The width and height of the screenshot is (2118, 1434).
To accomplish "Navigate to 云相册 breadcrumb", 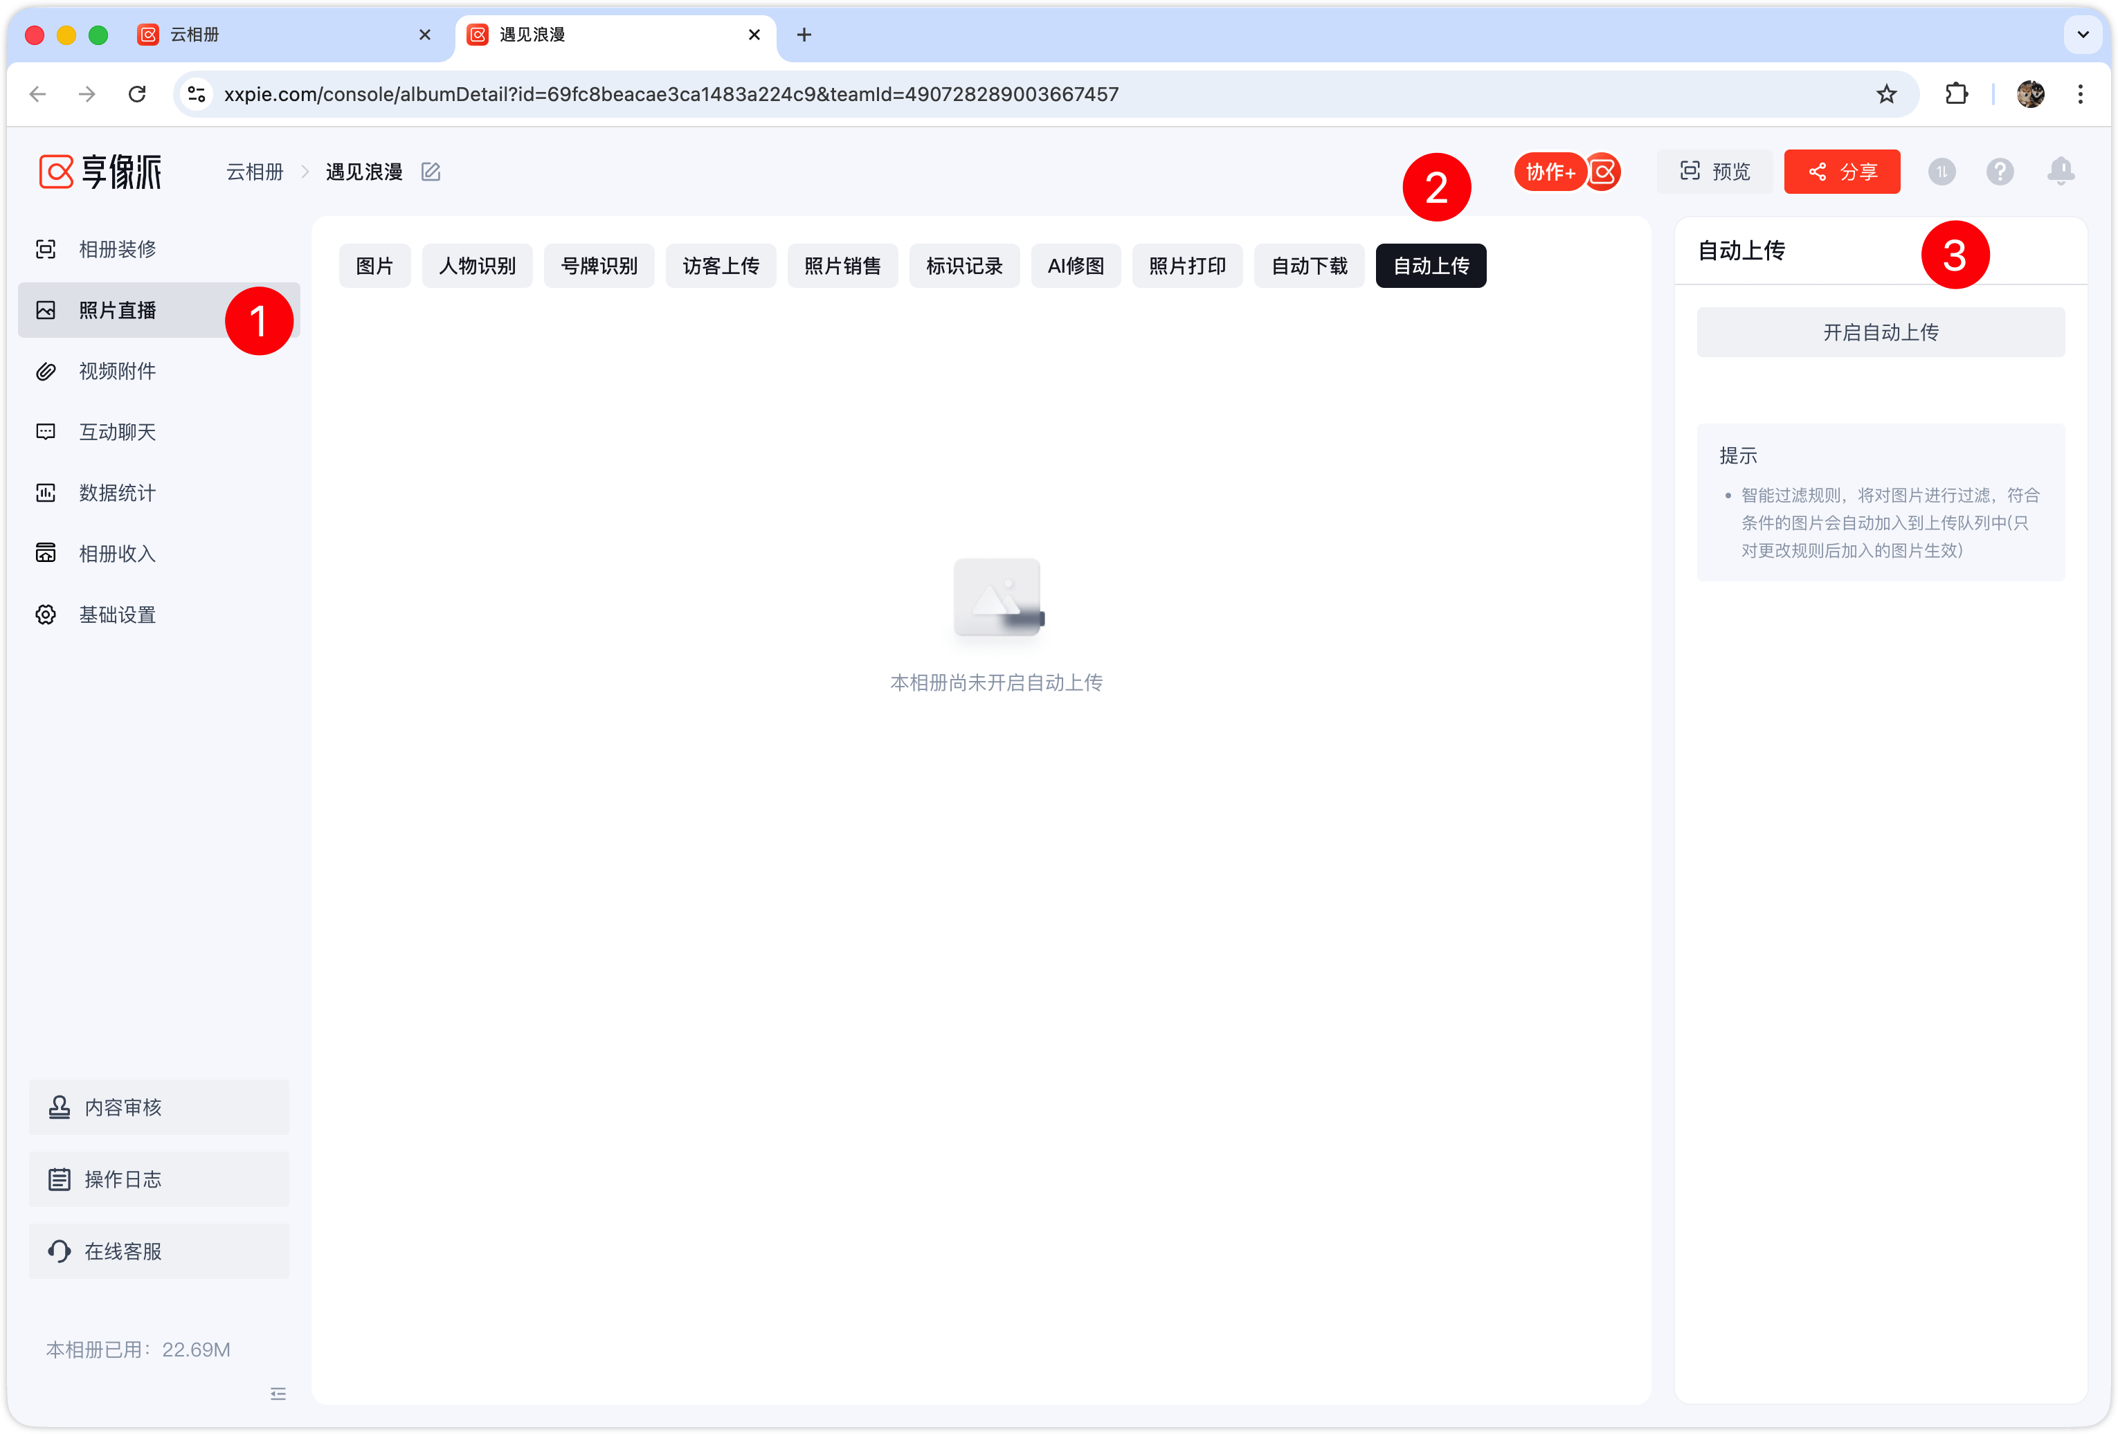I will tap(254, 171).
